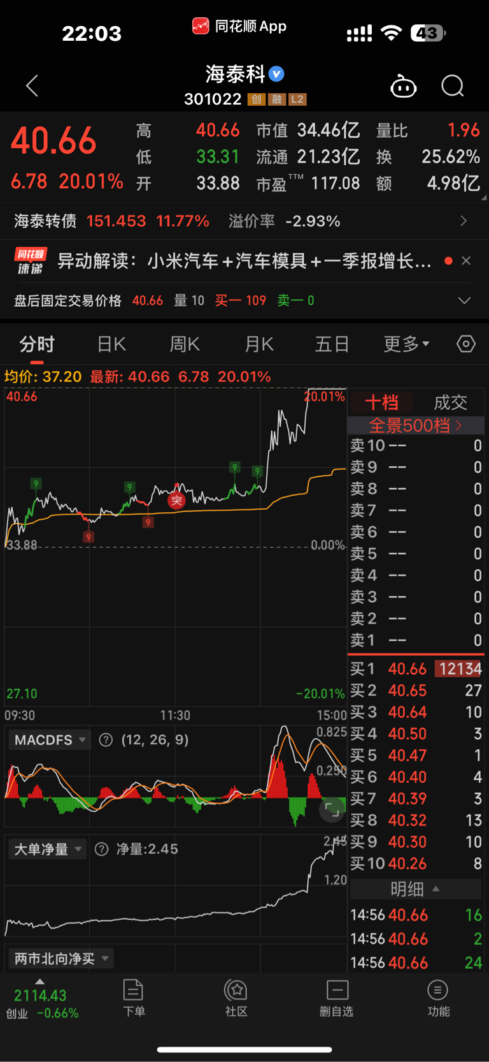Tap MACD parameters (12, 26, 9)
489x1062 pixels.
[x=155, y=740]
